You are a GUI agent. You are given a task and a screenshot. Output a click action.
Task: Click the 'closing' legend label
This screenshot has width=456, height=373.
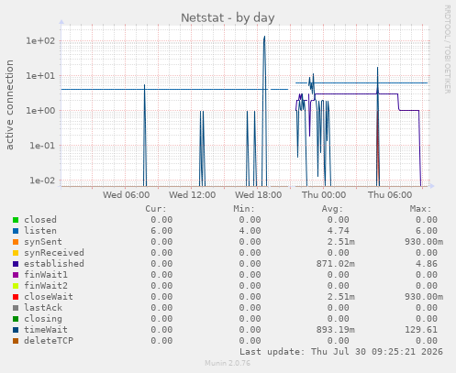(x=43, y=319)
